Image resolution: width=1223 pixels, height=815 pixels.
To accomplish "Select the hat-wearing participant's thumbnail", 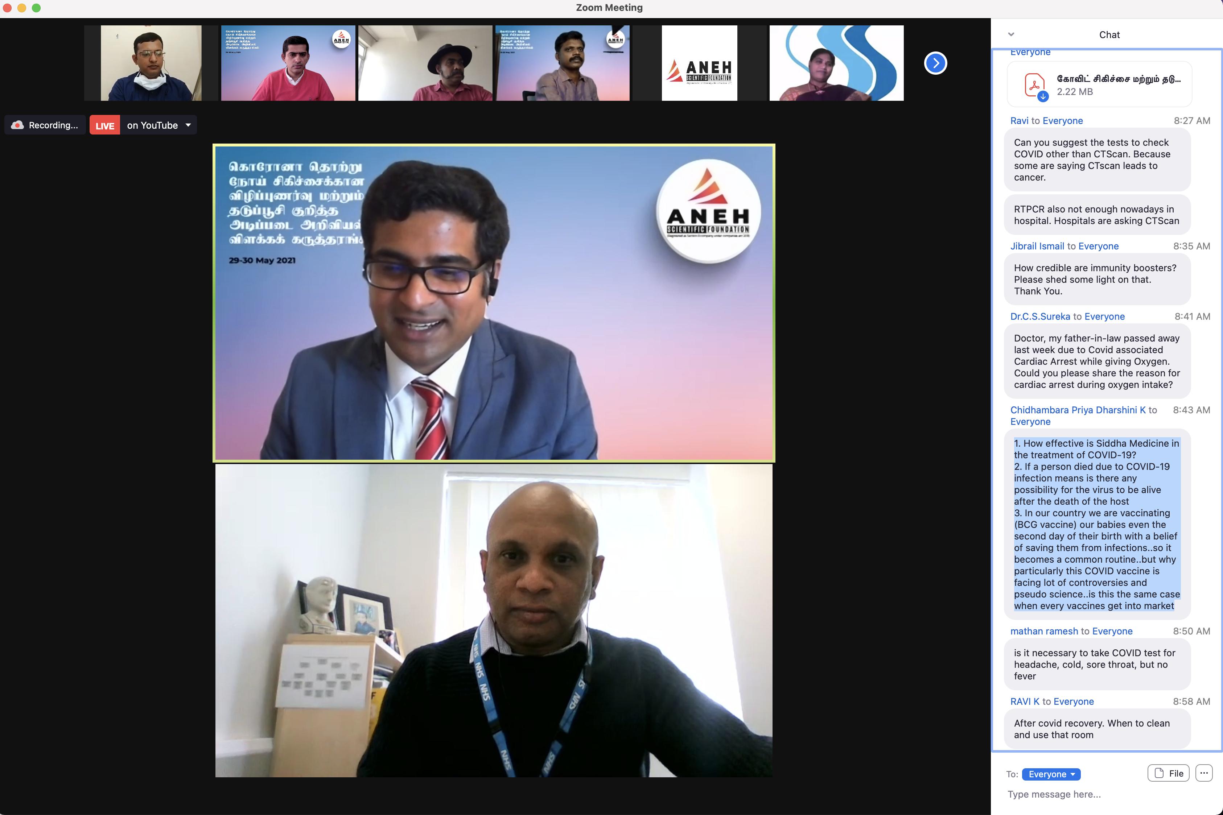I will click(425, 63).
